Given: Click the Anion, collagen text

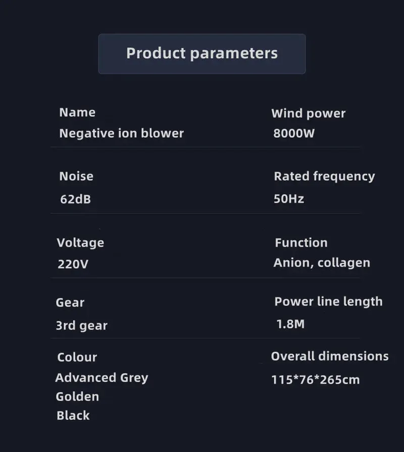Looking at the screenshot, I should point(322,263).
